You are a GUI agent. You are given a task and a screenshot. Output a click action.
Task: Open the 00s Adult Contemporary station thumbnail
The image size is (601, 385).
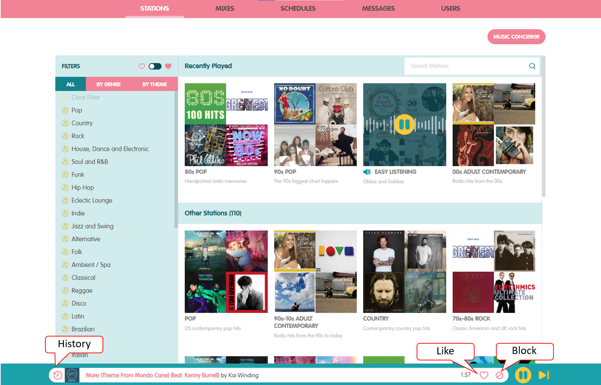click(494, 125)
